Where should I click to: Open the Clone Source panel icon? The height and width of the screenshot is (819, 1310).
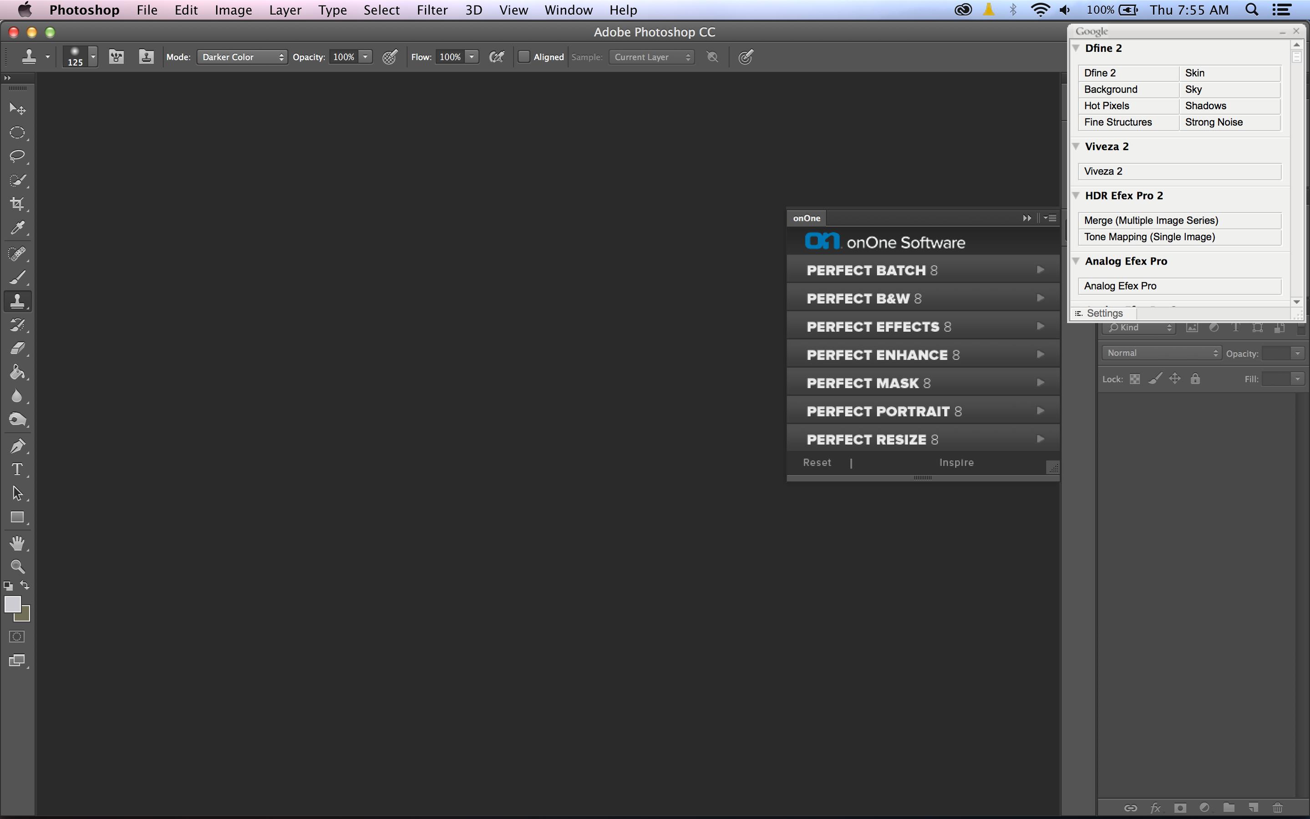pos(146,57)
